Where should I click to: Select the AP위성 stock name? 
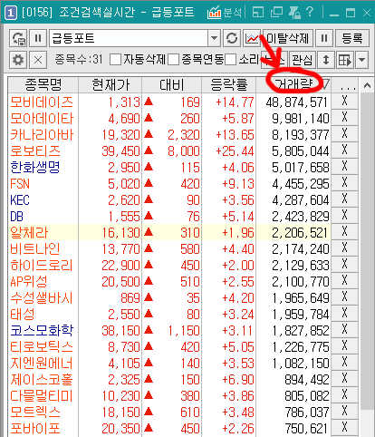29,282
